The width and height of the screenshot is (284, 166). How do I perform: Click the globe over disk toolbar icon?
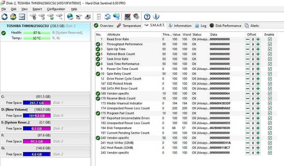coord(70,17)
